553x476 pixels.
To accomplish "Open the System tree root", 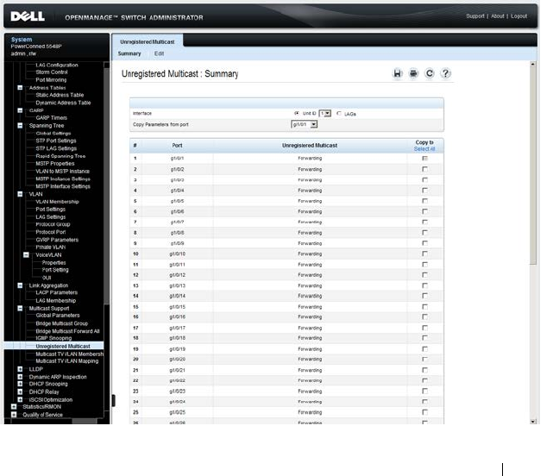I will click(22, 40).
